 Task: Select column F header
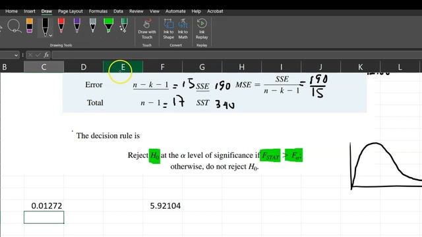pyautogui.click(x=163, y=67)
